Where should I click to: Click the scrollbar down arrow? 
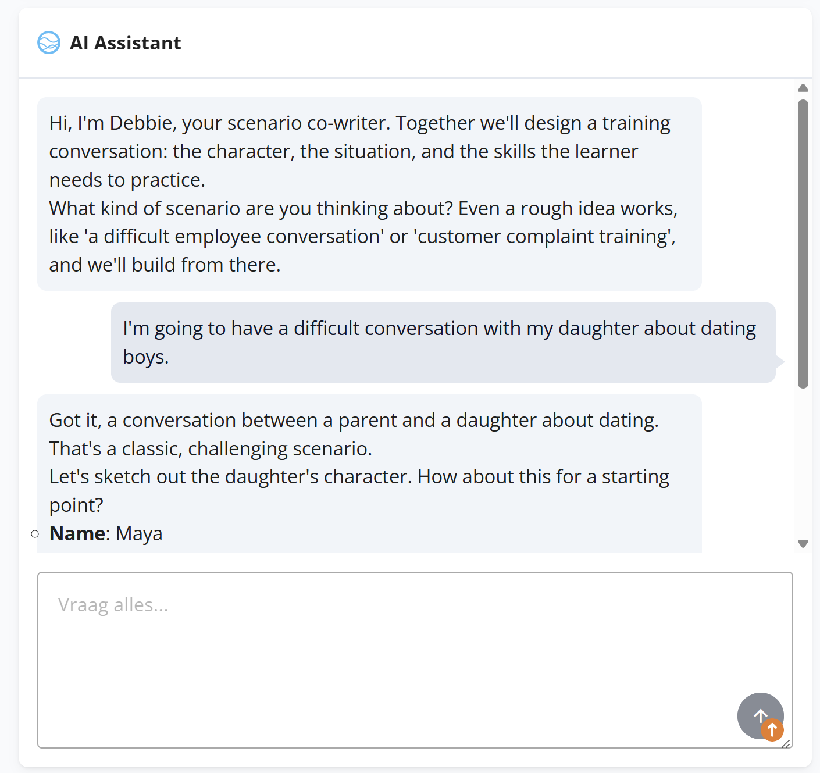pyautogui.click(x=803, y=544)
